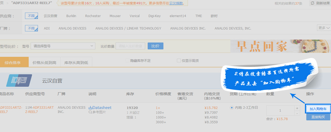Click the quantity input showing 1
331x132 pixels.
(280, 110)
